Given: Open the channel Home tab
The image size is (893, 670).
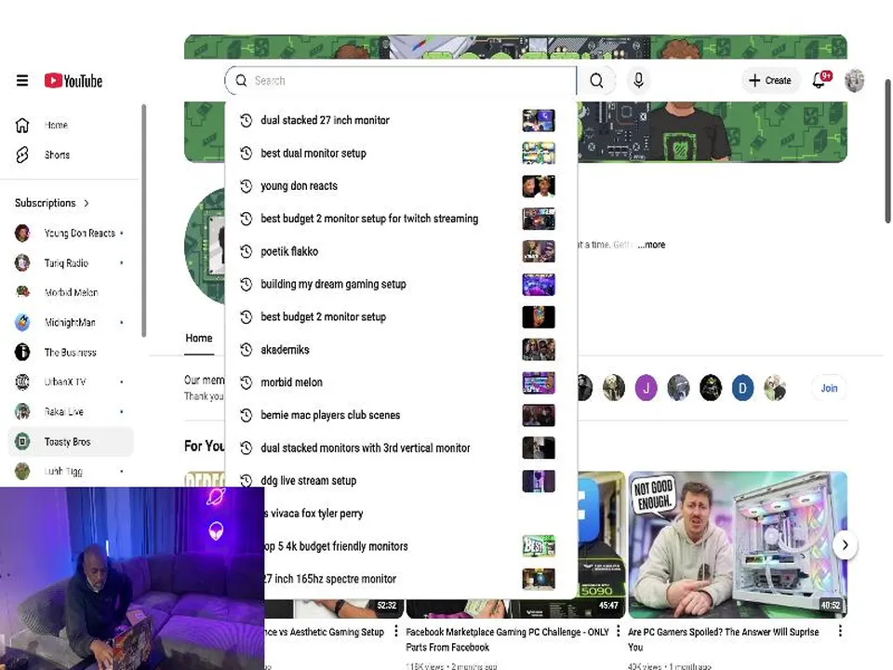Looking at the screenshot, I should point(199,339).
